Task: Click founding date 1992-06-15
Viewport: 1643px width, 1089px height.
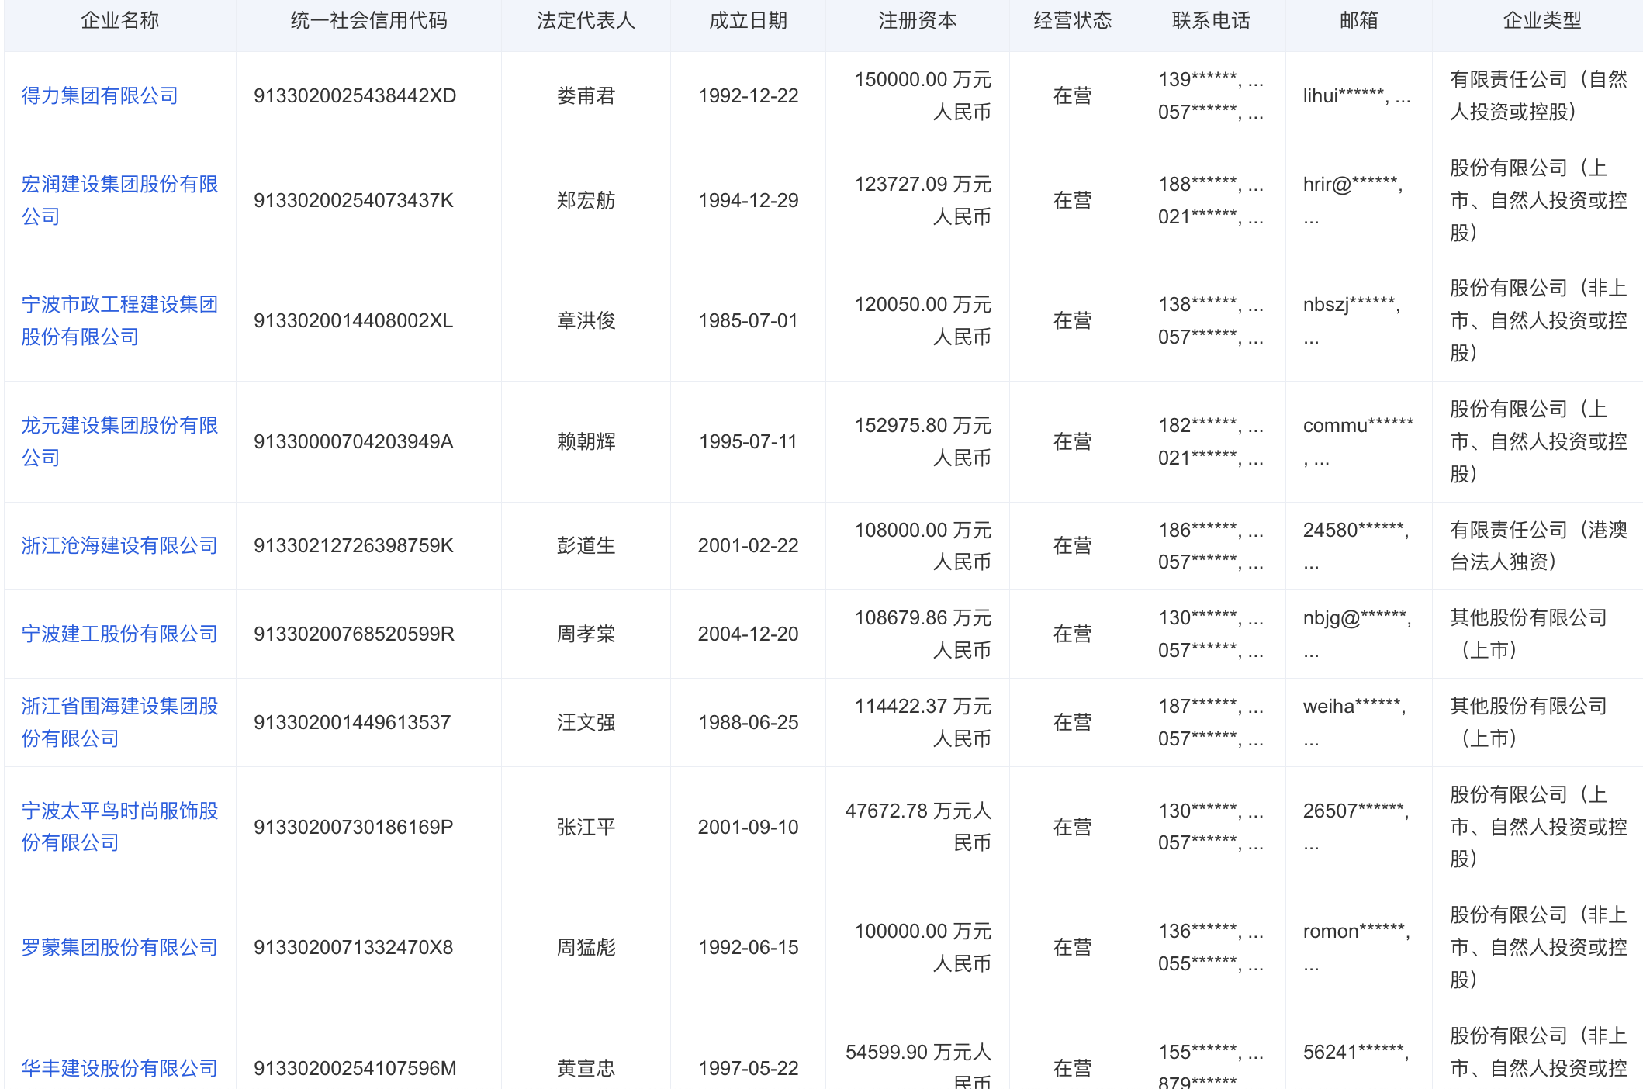Action: pos(749,947)
